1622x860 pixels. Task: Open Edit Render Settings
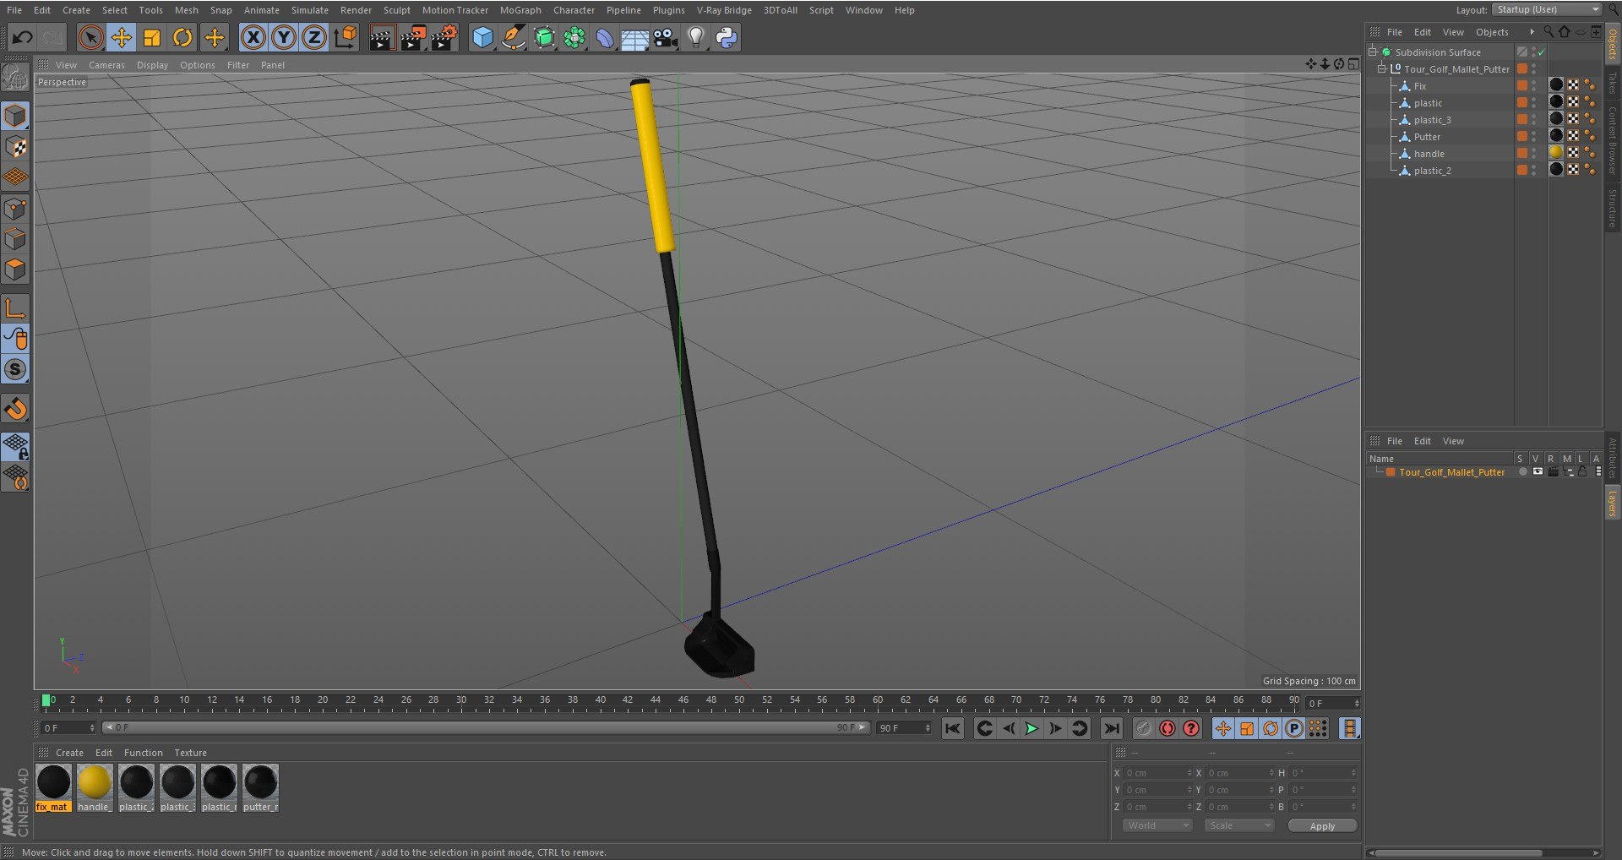pyautogui.click(x=444, y=37)
